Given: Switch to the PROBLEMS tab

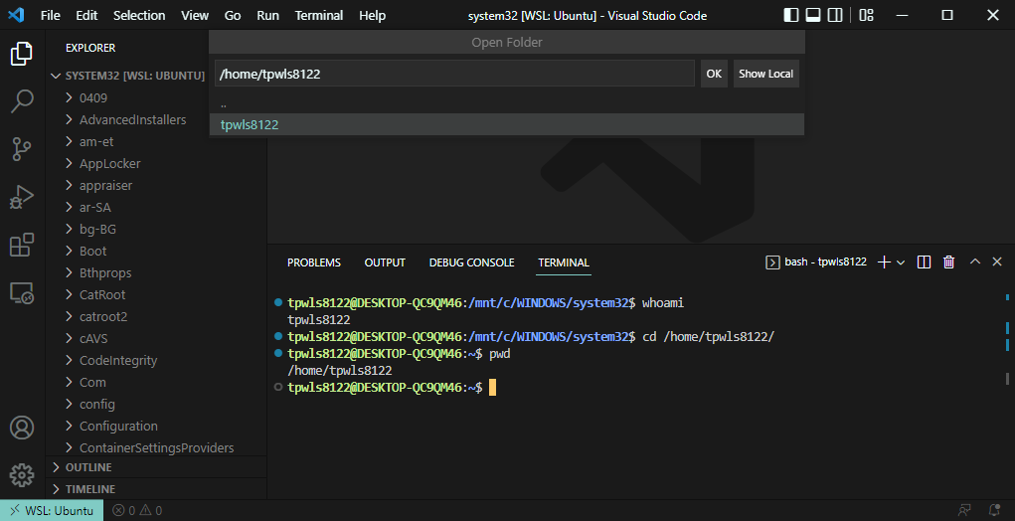Looking at the screenshot, I should [314, 262].
